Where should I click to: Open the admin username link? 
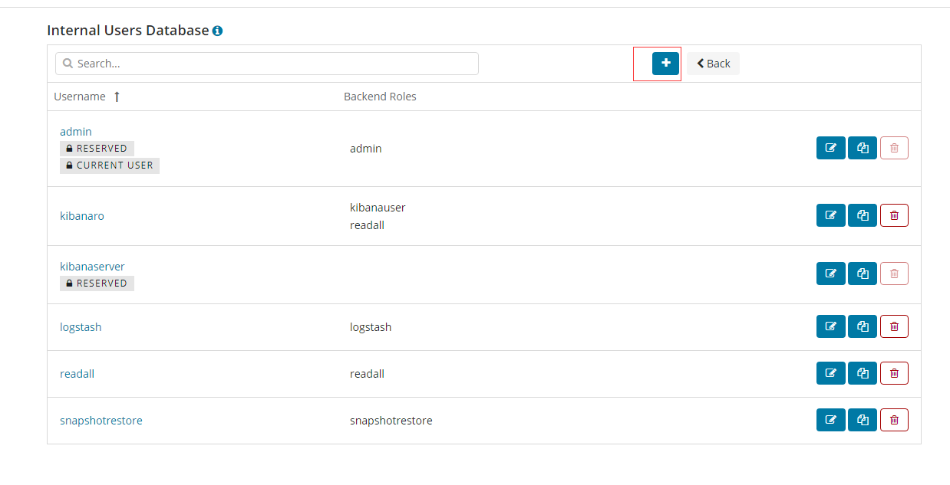[76, 132]
